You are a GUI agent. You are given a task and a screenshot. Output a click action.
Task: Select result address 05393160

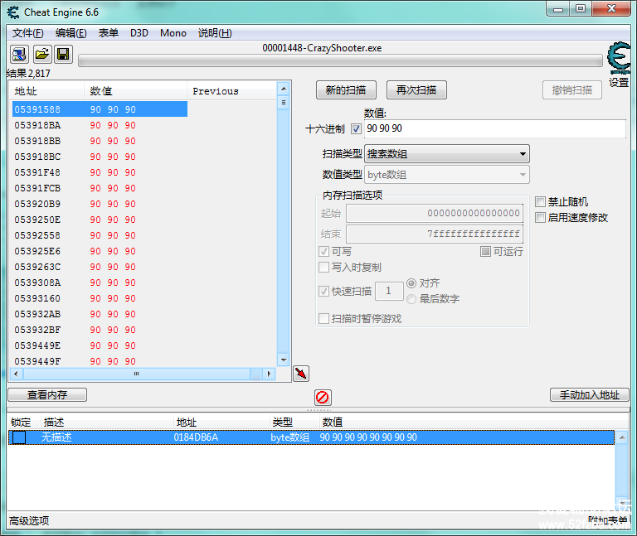37,298
